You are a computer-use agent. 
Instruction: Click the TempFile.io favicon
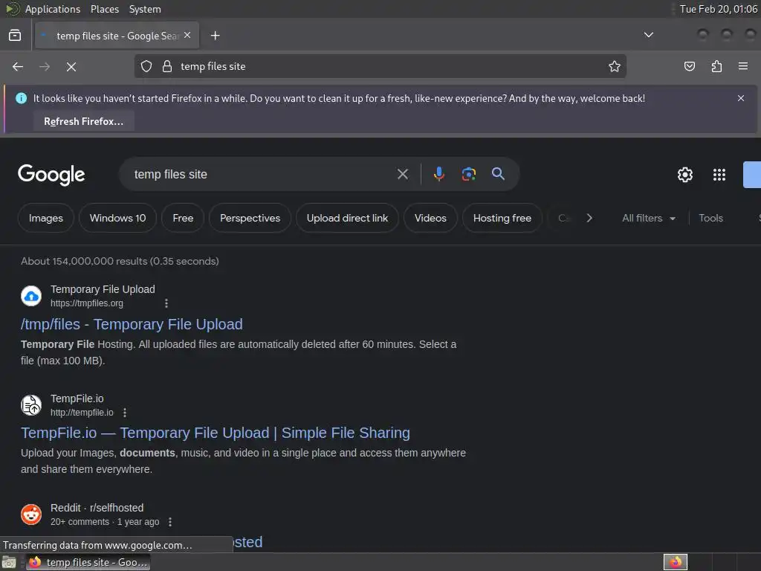[x=31, y=405]
